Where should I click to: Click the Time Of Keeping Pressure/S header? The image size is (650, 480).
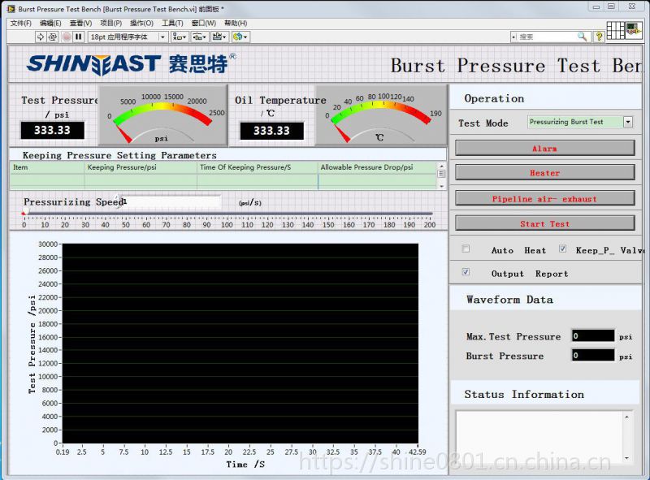258,167
